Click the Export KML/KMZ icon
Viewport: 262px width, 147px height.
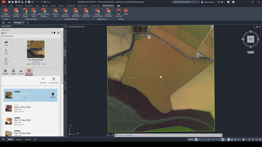[x=86, y=10]
